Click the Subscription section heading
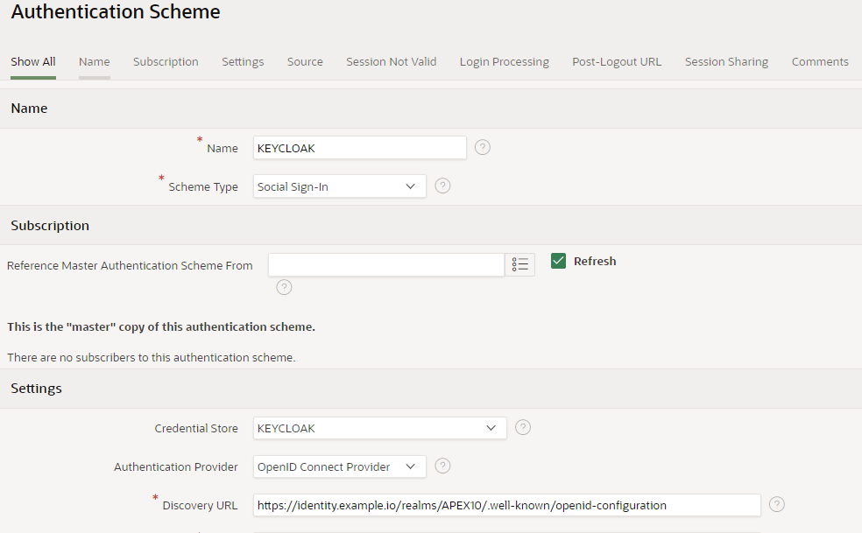 pyautogui.click(x=50, y=225)
